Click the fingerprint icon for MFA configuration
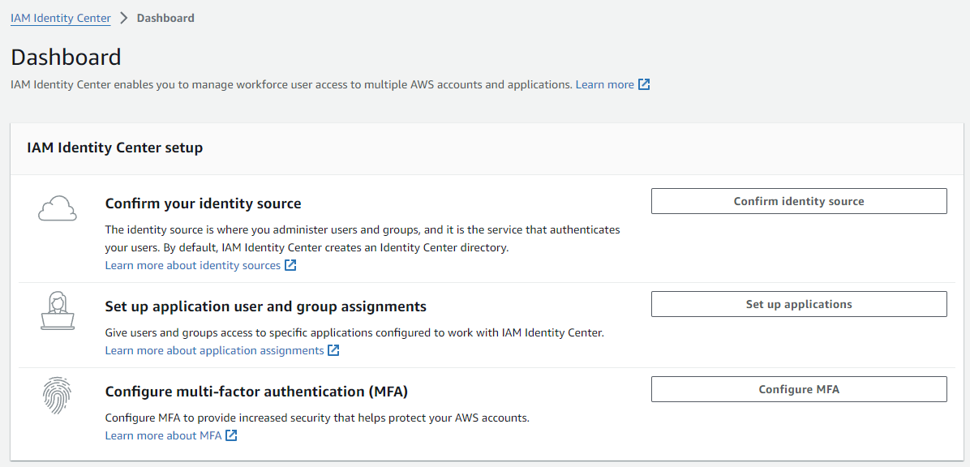The image size is (970, 467). coord(57,396)
